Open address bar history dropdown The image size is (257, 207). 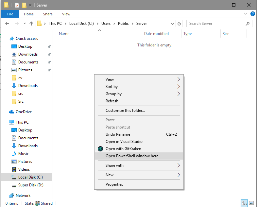pos(173,24)
